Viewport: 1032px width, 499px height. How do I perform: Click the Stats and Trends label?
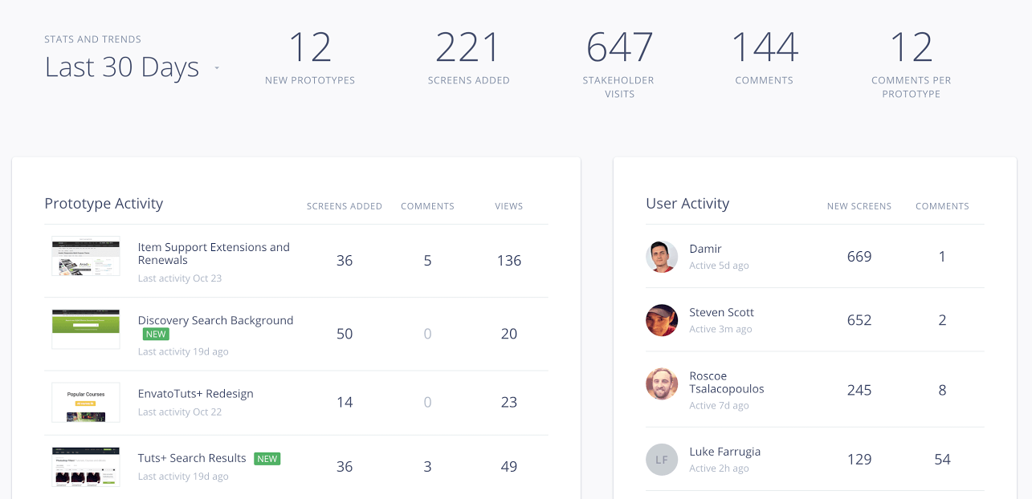click(92, 39)
